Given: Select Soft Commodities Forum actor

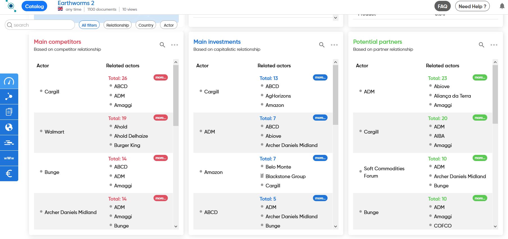Looking at the screenshot, I should click(384, 172).
